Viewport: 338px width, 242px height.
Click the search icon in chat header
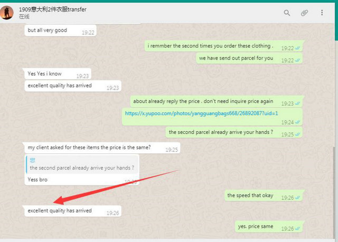coord(287,13)
